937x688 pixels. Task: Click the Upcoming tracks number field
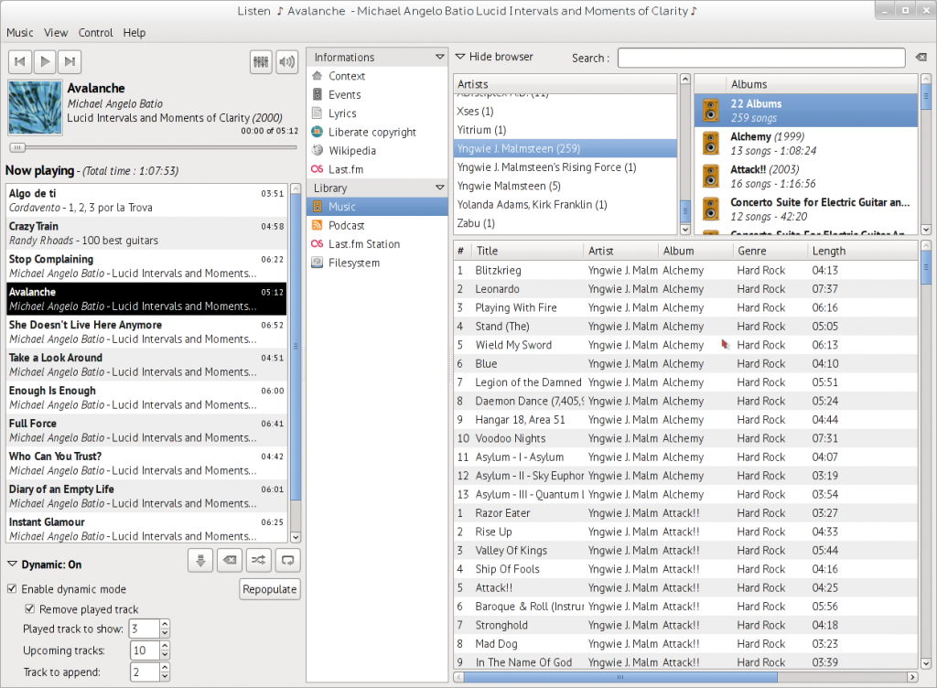click(x=145, y=650)
